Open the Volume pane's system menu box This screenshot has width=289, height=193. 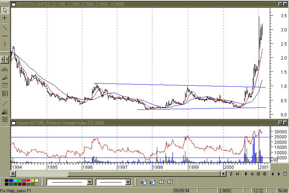click(x=14, y=123)
